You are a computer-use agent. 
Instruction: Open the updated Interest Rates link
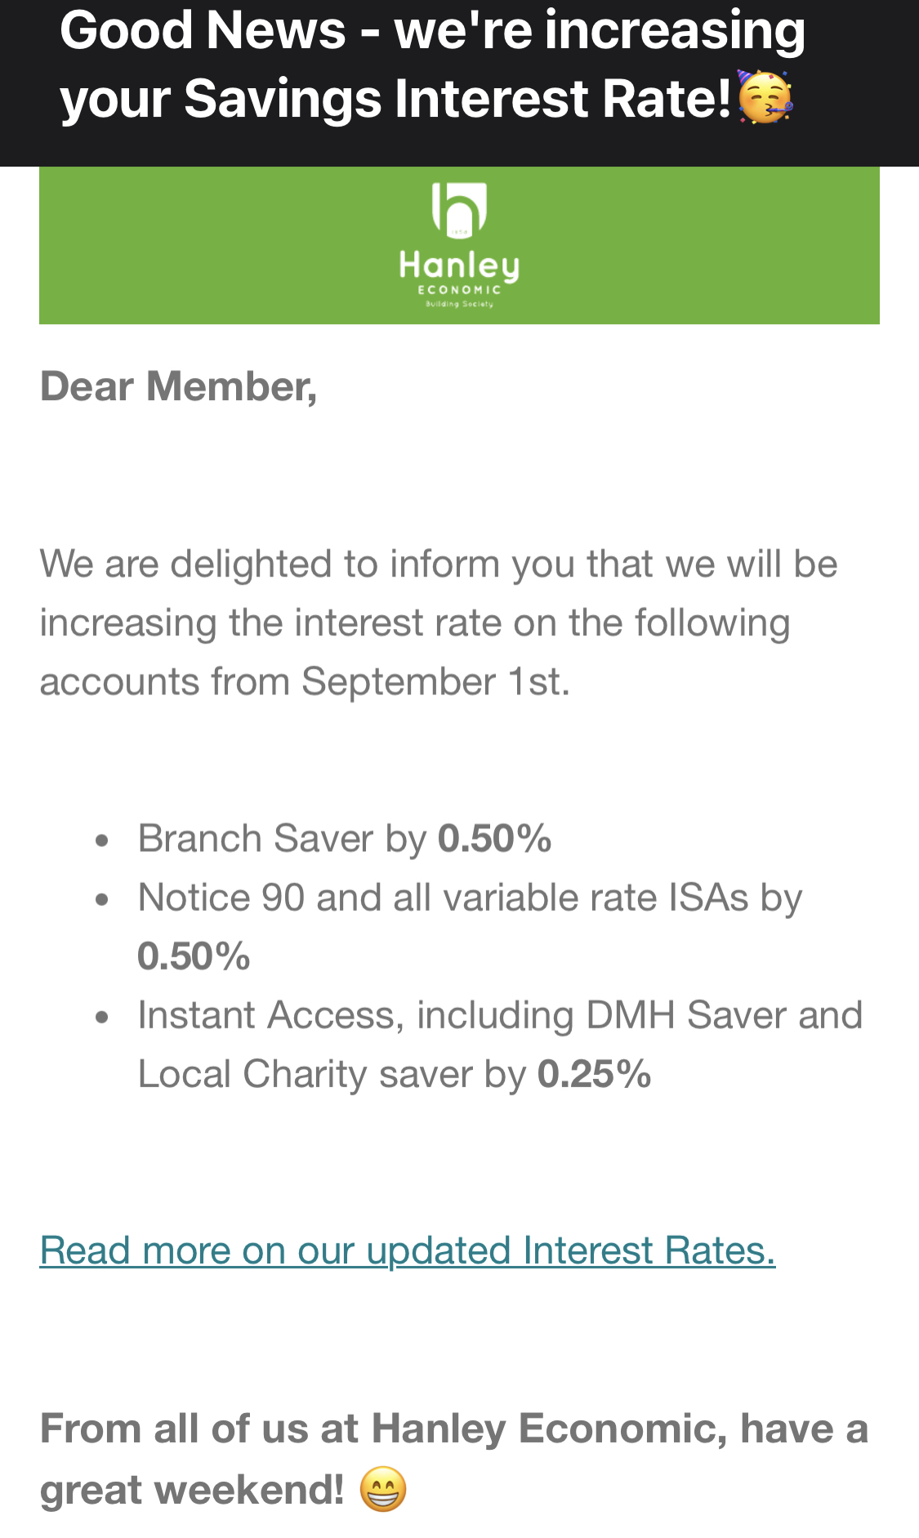click(x=408, y=1250)
